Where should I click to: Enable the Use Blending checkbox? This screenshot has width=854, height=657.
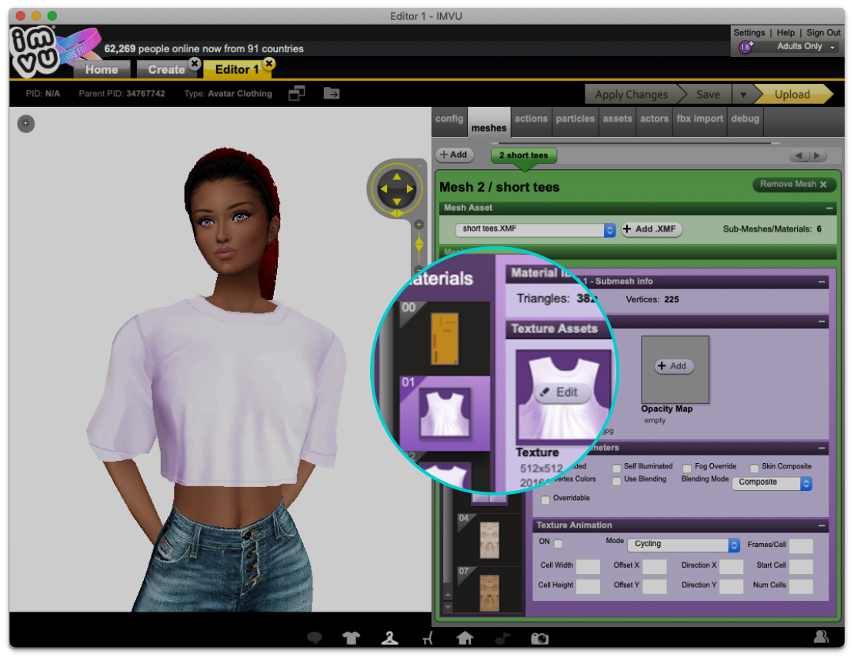616,481
